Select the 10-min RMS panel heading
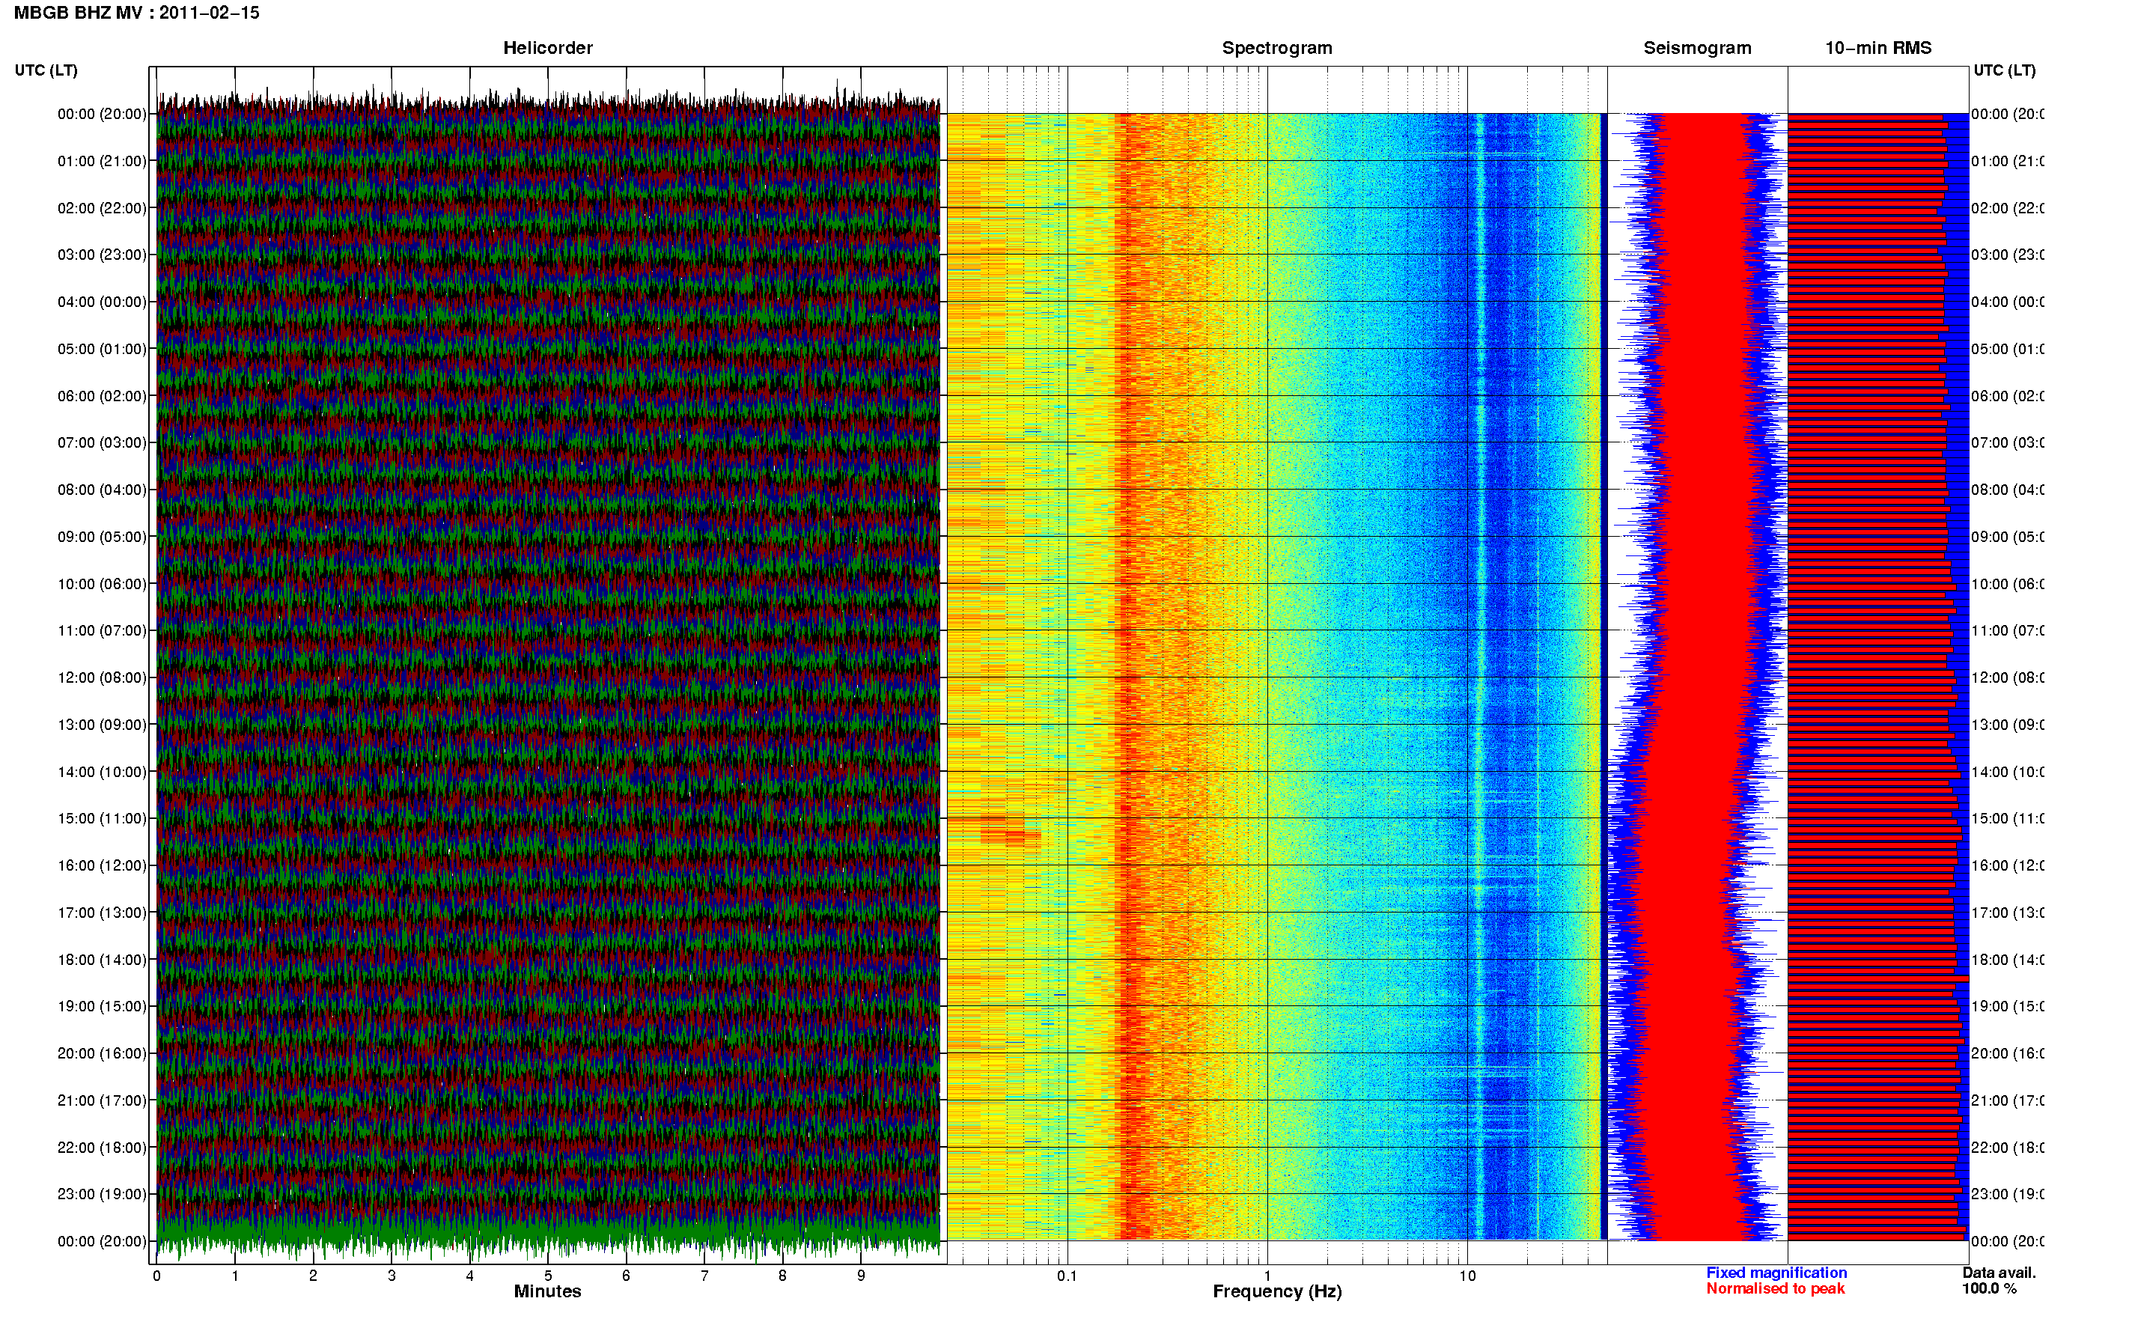 pos(1877,48)
